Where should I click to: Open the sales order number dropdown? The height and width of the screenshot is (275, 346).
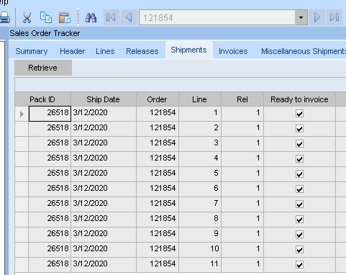point(301,17)
